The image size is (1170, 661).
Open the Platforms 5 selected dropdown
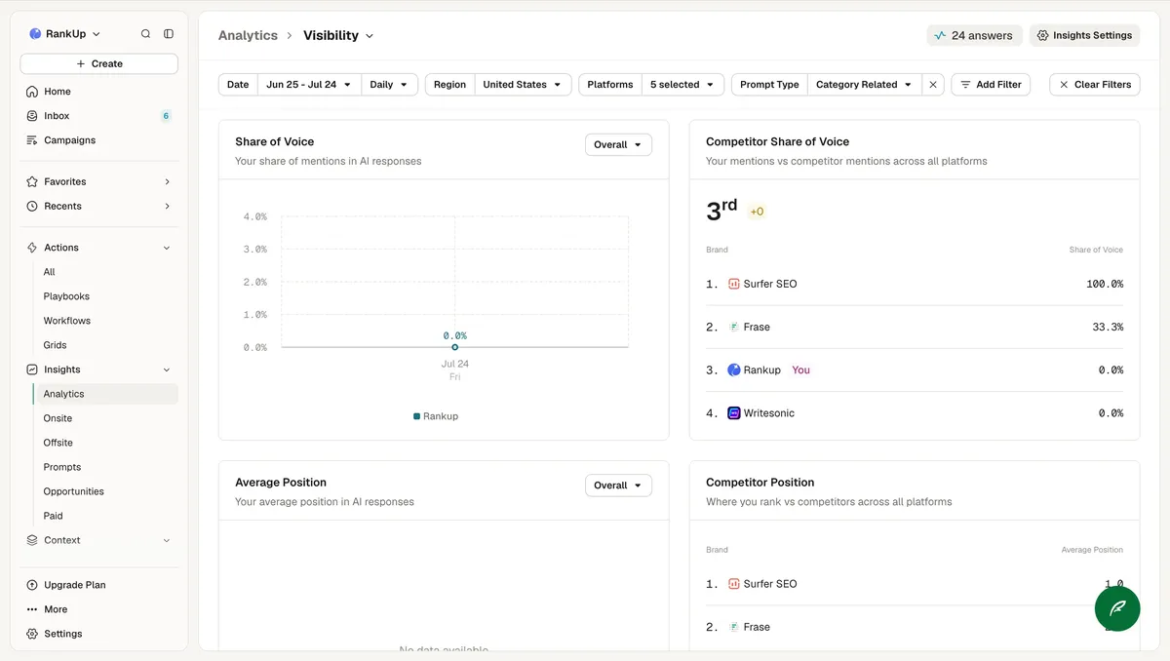tap(682, 85)
